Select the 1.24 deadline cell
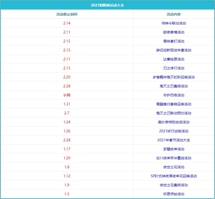Viewport: 215px width, 199px height. point(67,122)
